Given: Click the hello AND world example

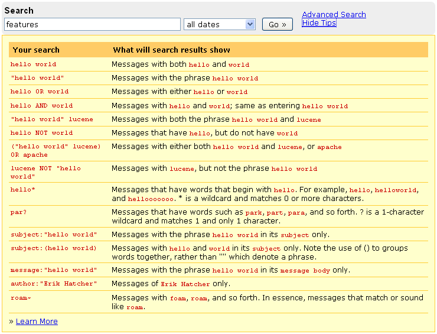Looking at the screenshot, I should [41, 106].
